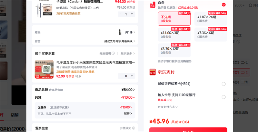Image resolution: width=258 pixels, height=132 pixels.
Task: Click the 京东支付 red card icon
Action: click(x=153, y=72)
